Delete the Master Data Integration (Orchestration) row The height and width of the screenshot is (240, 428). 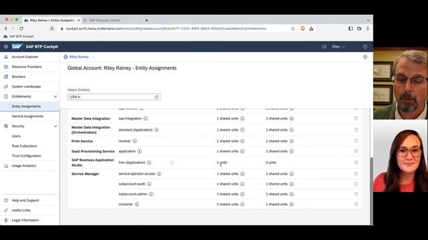[356, 130]
